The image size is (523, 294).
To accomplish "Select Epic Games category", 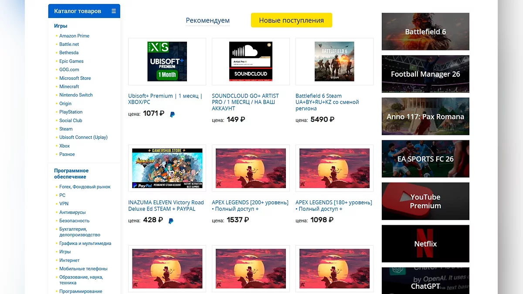I will tap(71, 61).
